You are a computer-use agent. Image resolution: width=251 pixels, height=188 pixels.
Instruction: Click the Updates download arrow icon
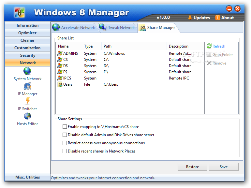coord(190,18)
